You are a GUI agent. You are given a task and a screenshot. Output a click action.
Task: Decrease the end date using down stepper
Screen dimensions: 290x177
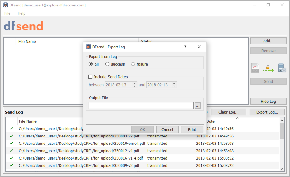coord(174,86)
